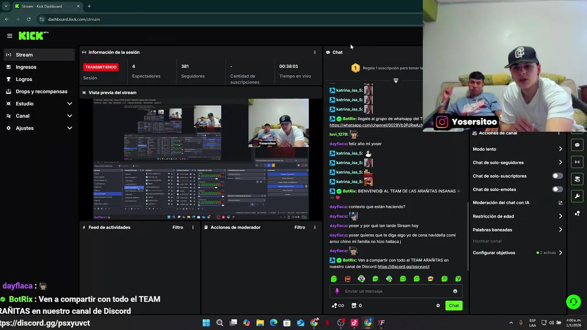Click the TRANSMITIENDO live status badge

click(x=101, y=67)
